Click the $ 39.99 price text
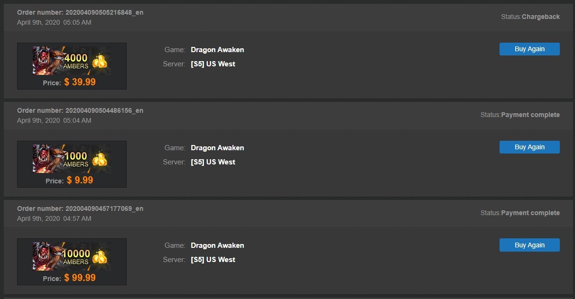This screenshot has width=575, height=299. tap(80, 82)
